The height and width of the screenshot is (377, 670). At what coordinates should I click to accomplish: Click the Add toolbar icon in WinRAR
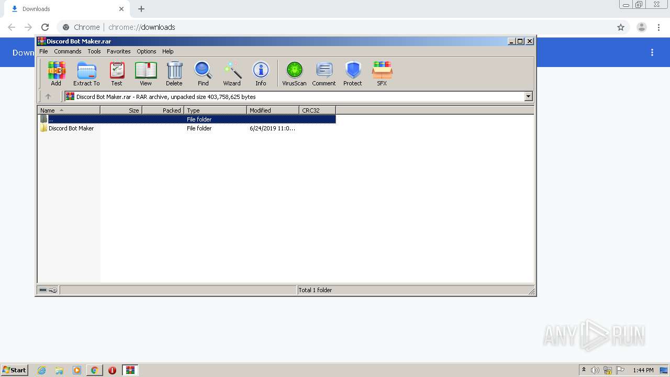pos(56,73)
